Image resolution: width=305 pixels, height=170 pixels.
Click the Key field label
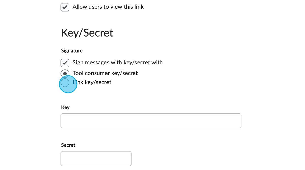65,107
